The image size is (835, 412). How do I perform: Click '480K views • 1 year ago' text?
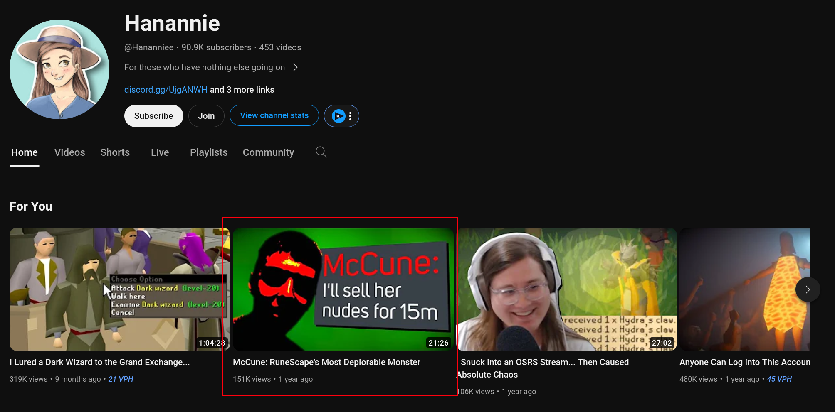coord(719,379)
